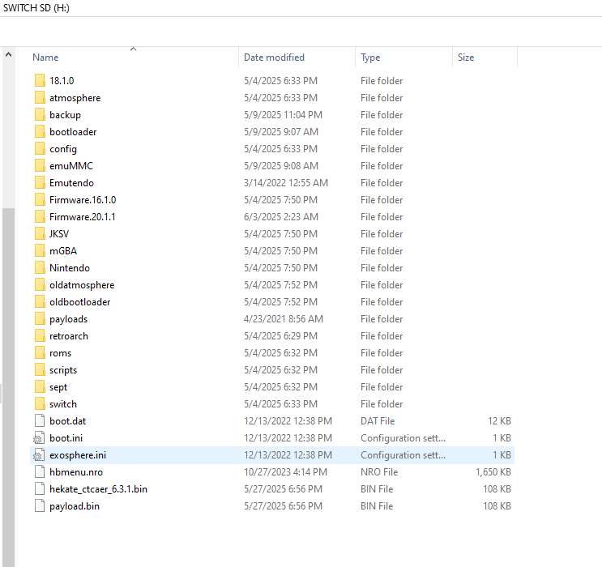Select the retroarch folder row
Image resolution: width=602 pixels, height=567 pixels.
pyautogui.click(x=272, y=336)
